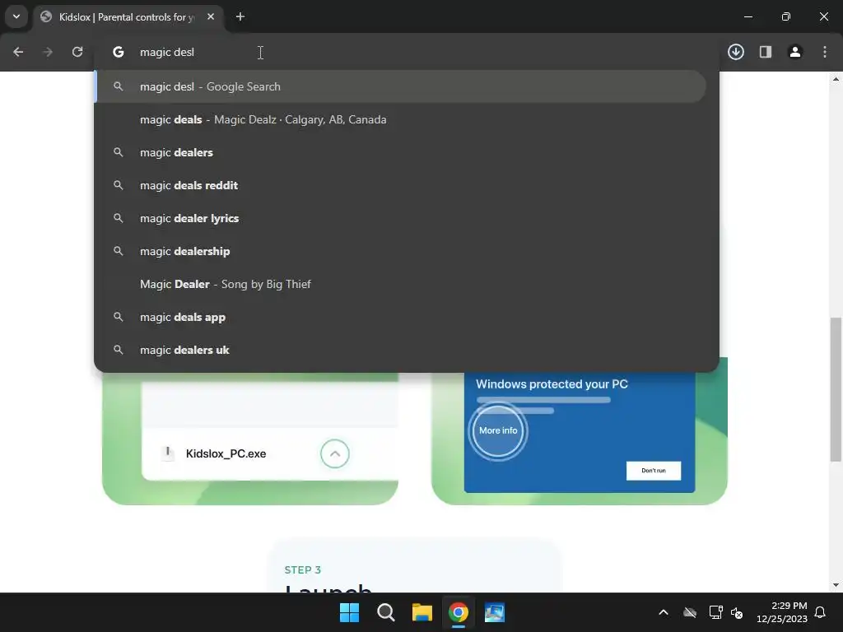Pick the 'magic dealership' suggestion
Viewport: 843px width, 632px height.
pyautogui.click(x=401, y=251)
